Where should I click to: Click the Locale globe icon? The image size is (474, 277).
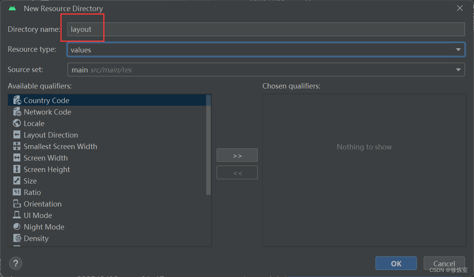click(17, 123)
